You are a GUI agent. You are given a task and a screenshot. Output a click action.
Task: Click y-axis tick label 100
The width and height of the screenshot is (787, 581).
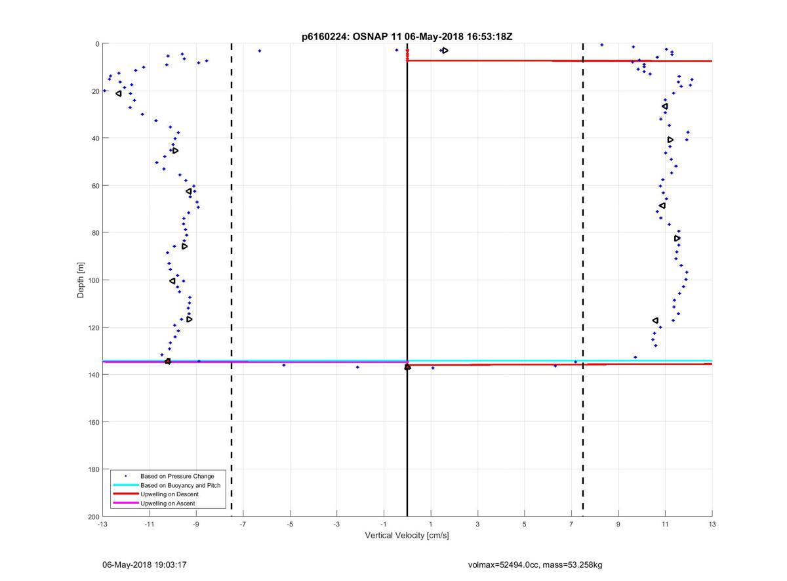[x=93, y=280]
